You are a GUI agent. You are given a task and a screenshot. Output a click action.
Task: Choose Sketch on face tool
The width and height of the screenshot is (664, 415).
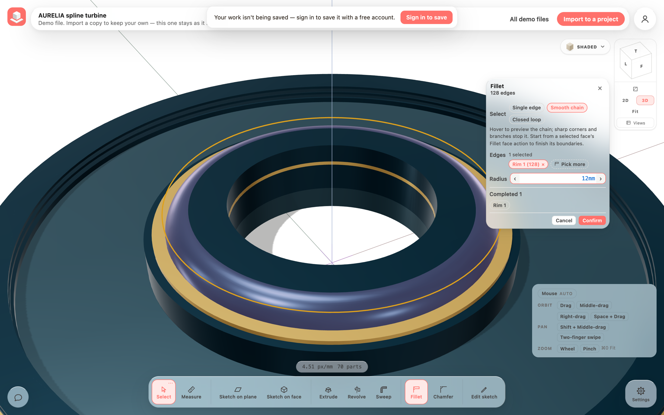(284, 392)
